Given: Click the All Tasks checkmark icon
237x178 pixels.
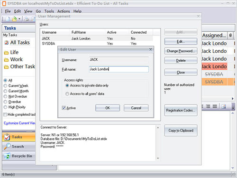Looking at the screenshot, I should (6, 42).
